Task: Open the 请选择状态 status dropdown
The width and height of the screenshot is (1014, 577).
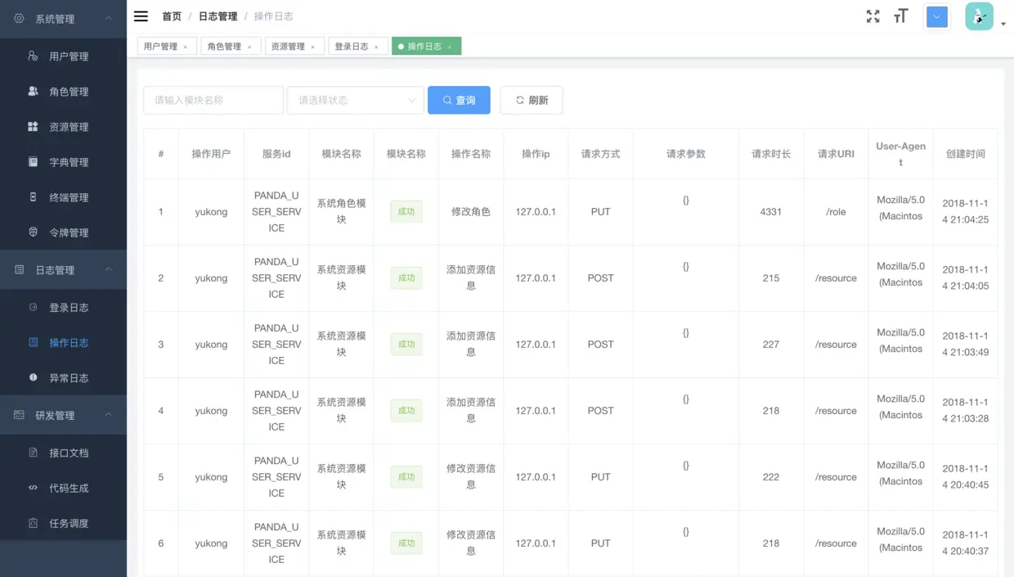Action: [356, 100]
